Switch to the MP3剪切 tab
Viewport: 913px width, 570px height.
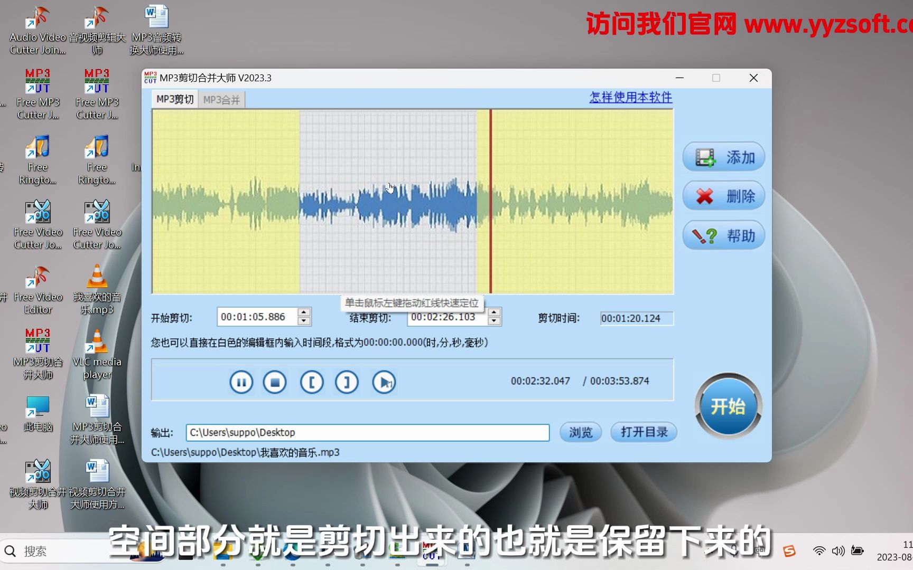coord(175,99)
